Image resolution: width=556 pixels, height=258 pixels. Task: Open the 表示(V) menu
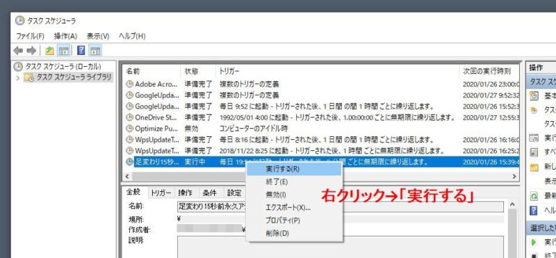[x=98, y=36]
